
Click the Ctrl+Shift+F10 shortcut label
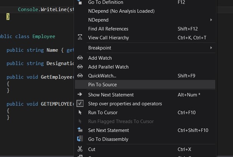pos(193,130)
